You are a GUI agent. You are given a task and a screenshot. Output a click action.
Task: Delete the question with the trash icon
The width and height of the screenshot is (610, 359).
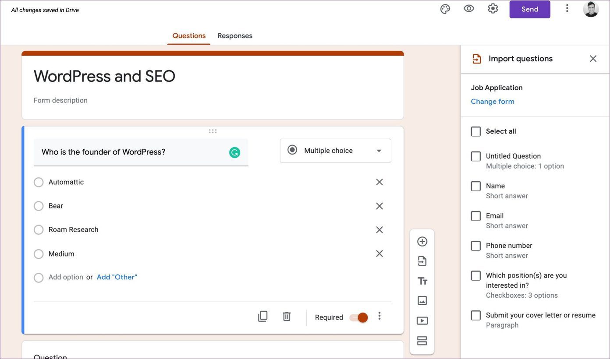click(287, 317)
